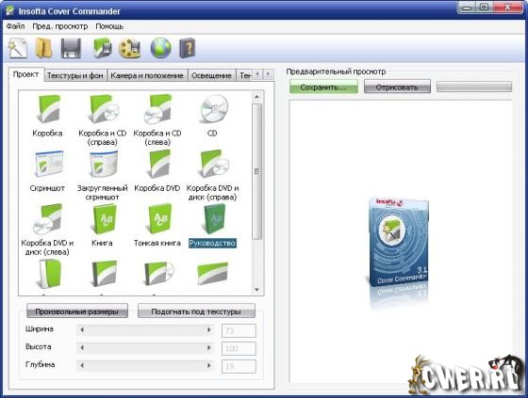Click the template list scrollbar thumb
The width and height of the screenshot is (528, 398).
click(x=256, y=171)
